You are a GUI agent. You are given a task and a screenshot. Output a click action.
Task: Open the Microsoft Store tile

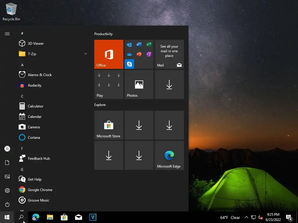click(109, 125)
